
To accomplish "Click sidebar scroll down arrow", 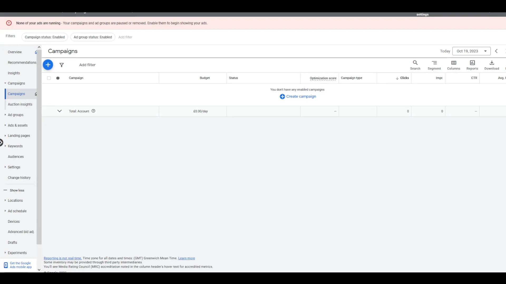I will (39, 270).
